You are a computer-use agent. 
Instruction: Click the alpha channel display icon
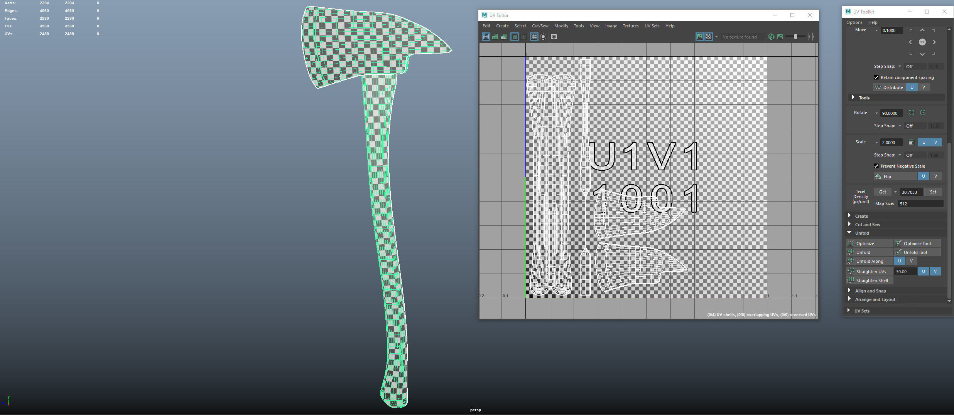point(780,37)
